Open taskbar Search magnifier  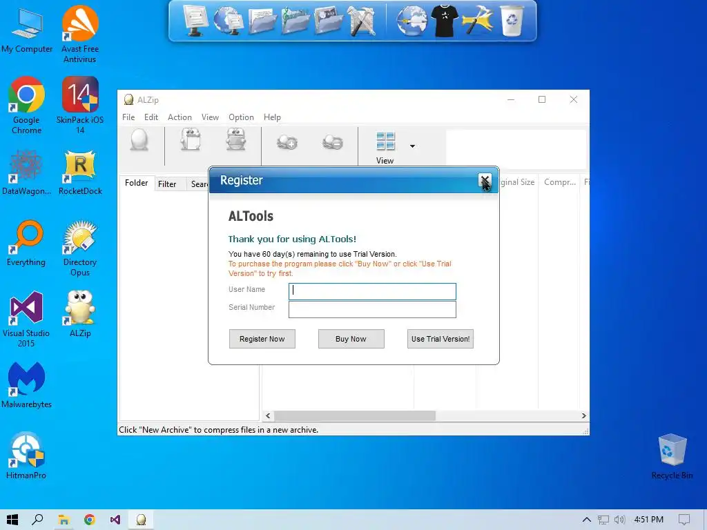(38, 520)
